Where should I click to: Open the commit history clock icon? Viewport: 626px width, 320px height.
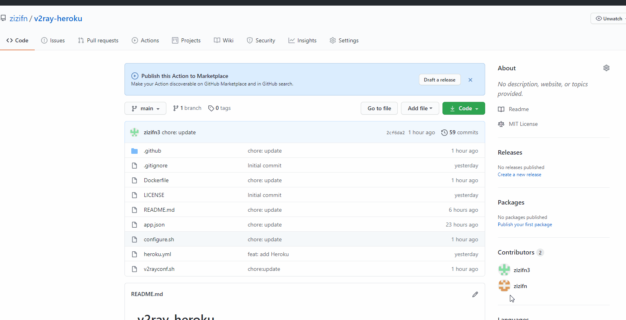444,133
